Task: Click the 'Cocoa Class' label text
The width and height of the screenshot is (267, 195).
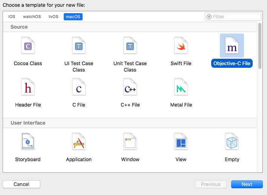Action: click(x=28, y=63)
